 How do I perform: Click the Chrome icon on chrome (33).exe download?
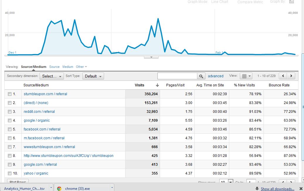point(59,188)
